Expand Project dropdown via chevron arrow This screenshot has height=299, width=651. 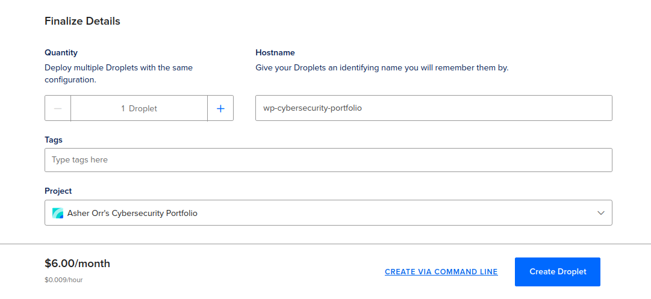[x=600, y=213]
